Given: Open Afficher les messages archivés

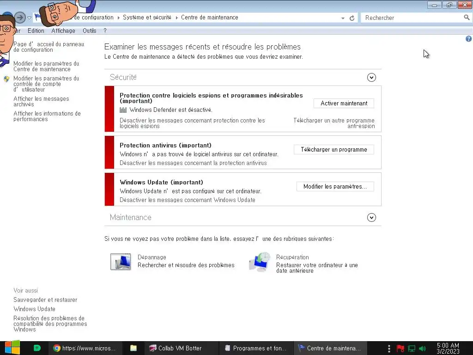Looking at the screenshot, I should [x=41, y=101].
